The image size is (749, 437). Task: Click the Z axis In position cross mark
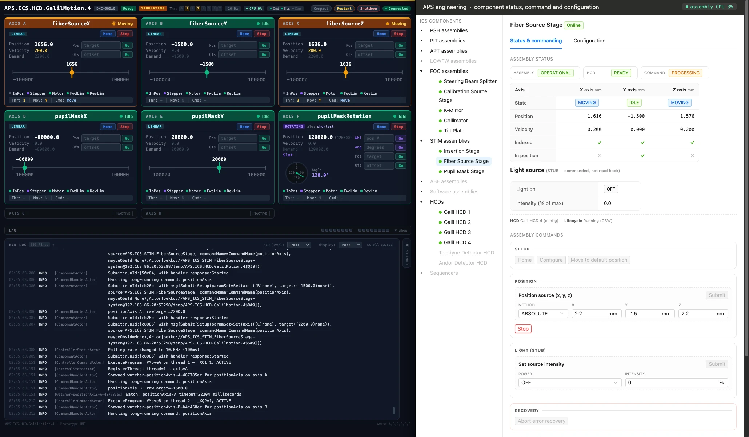coord(692,156)
